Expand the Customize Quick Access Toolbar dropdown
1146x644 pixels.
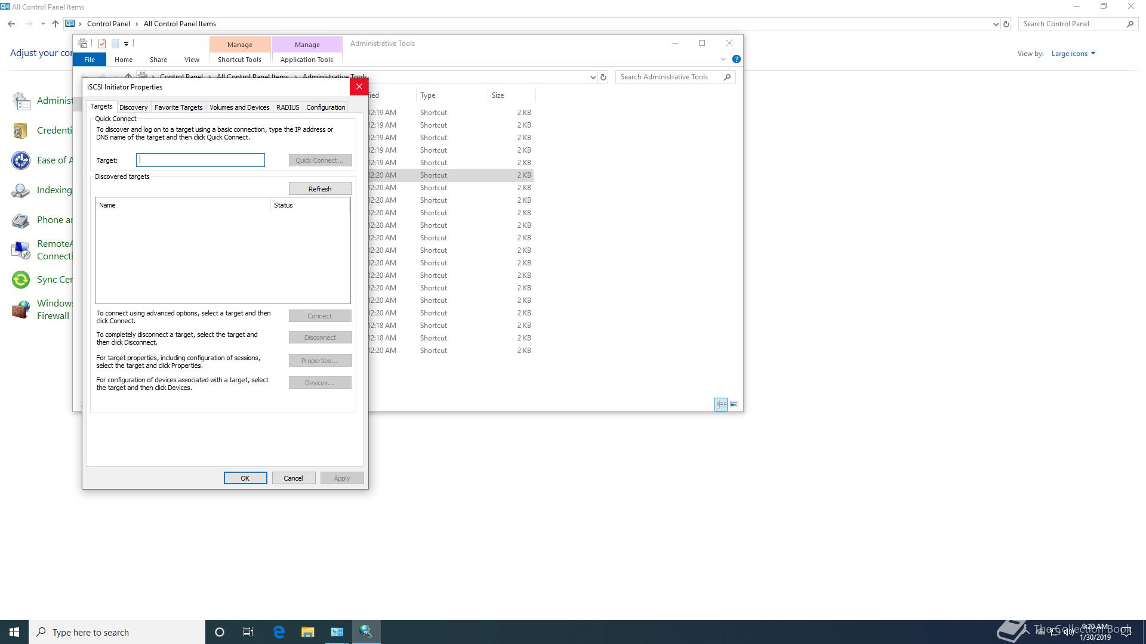[x=126, y=44]
